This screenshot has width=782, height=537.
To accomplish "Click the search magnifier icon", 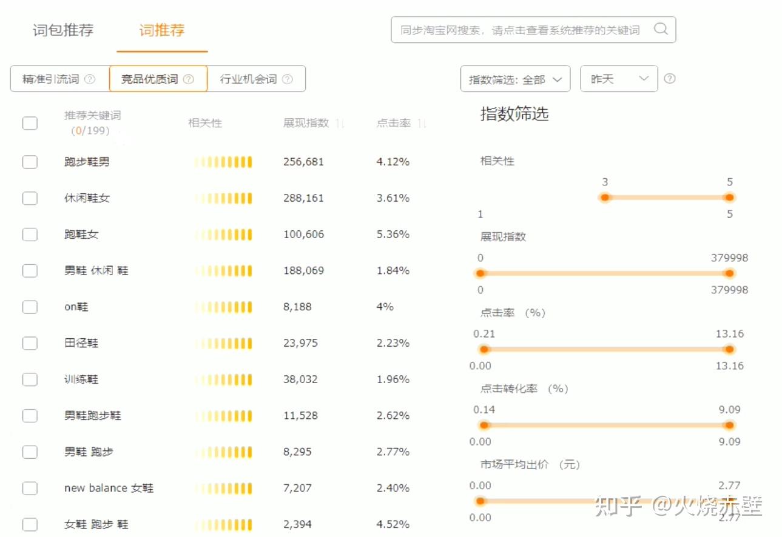I will pyautogui.click(x=661, y=29).
